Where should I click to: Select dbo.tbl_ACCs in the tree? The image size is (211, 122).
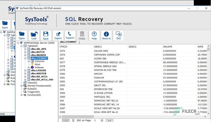39,76
